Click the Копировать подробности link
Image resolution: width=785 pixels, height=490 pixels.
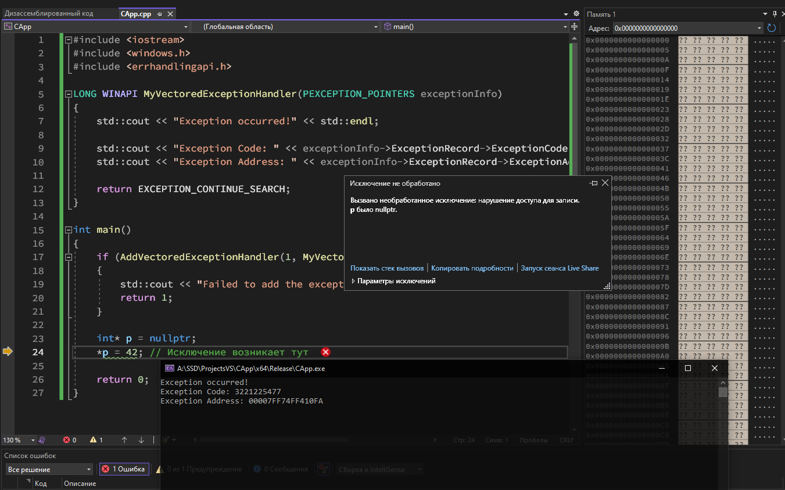pos(472,268)
